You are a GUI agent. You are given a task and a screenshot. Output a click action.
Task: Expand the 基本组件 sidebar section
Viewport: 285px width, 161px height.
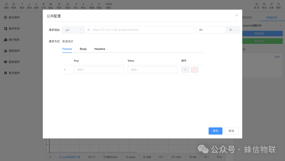[x=23, y=17]
